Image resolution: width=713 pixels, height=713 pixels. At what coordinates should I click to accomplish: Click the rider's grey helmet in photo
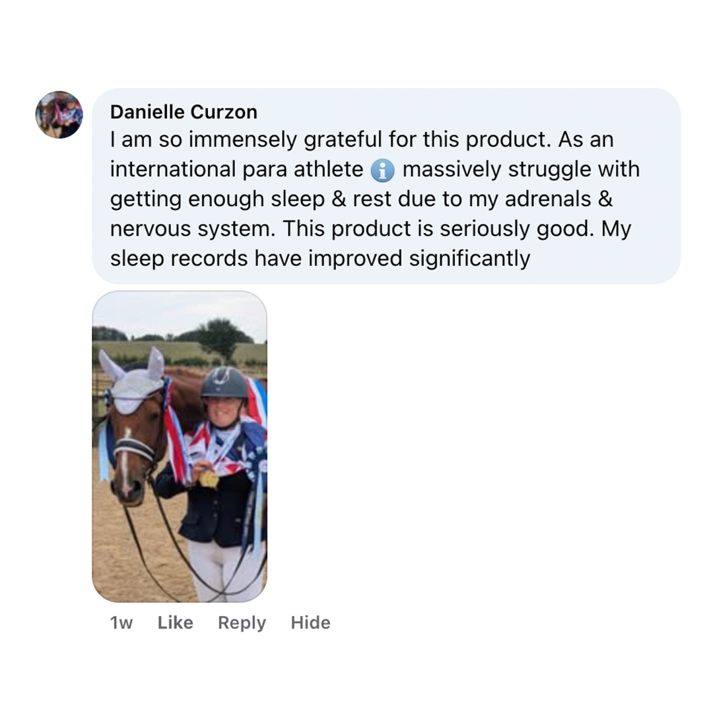(223, 382)
